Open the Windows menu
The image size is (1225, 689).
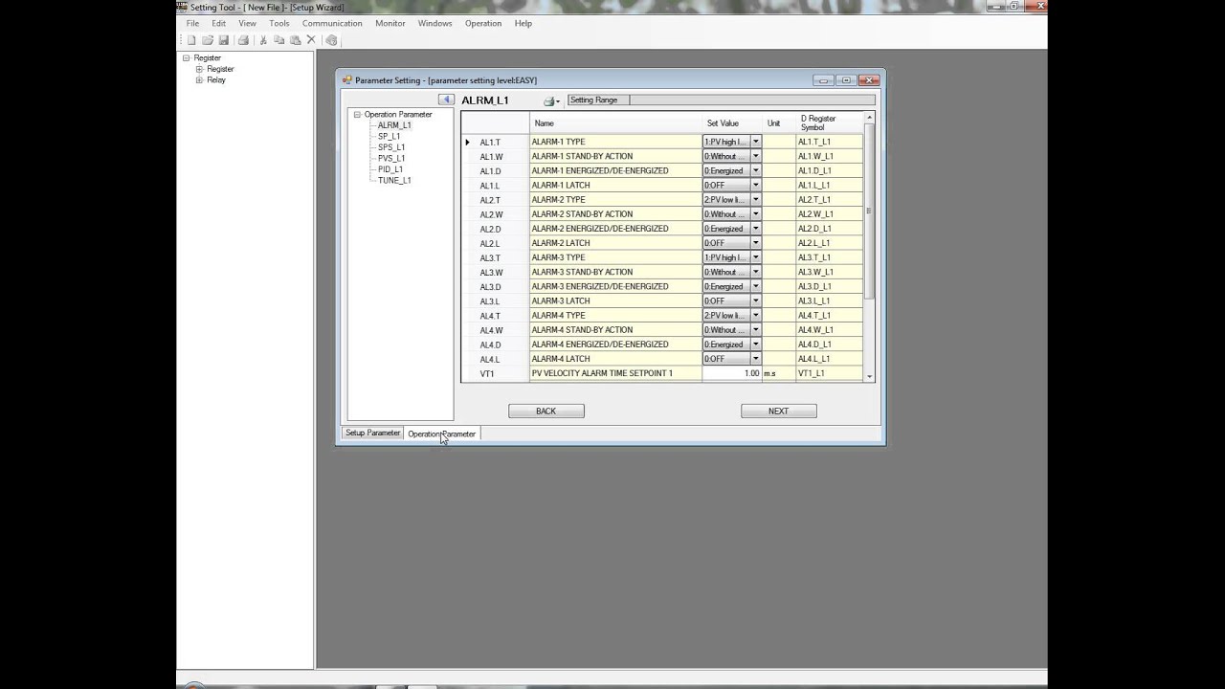coord(435,23)
